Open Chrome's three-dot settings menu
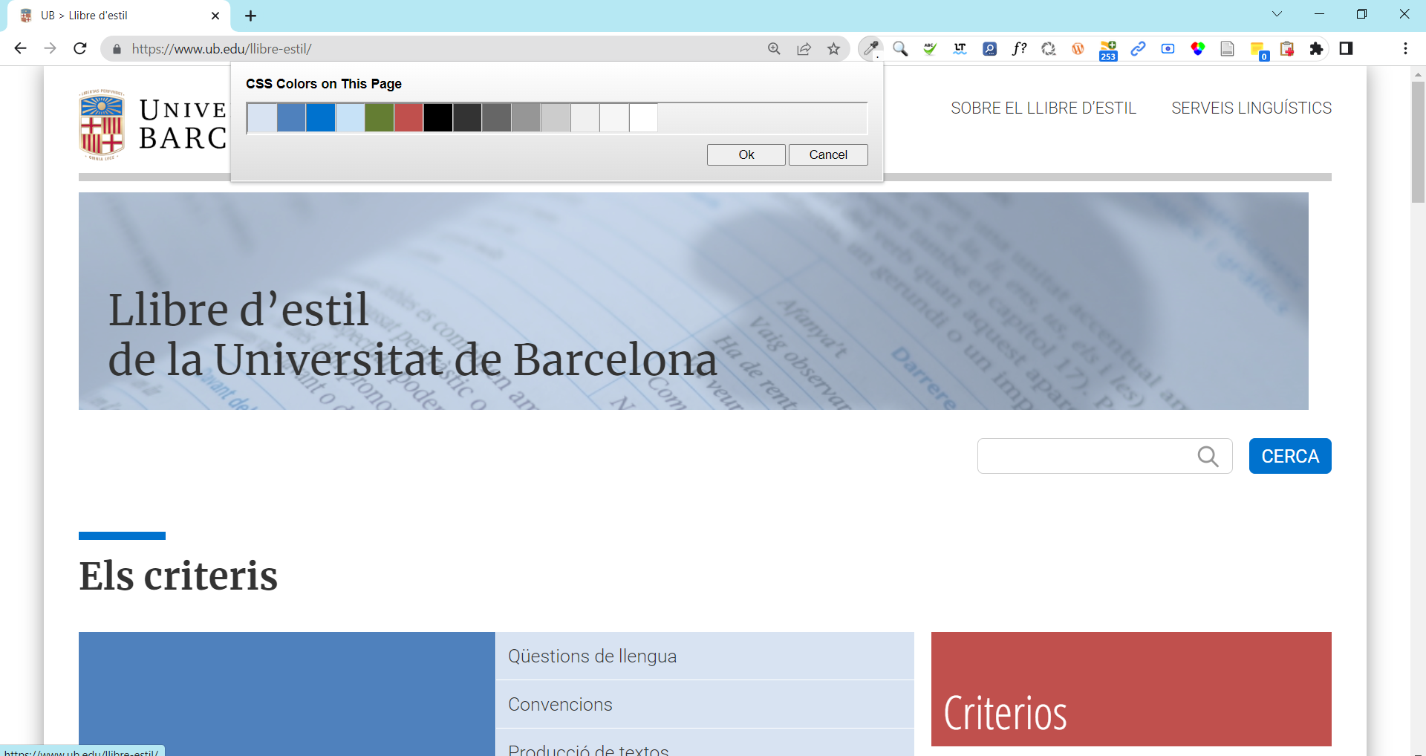This screenshot has width=1426, height=756. click(x=1405, y=48)
